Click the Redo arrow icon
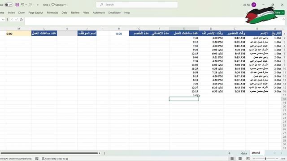The width and height of the screenshot is (287, 161). tap(30, 4)
